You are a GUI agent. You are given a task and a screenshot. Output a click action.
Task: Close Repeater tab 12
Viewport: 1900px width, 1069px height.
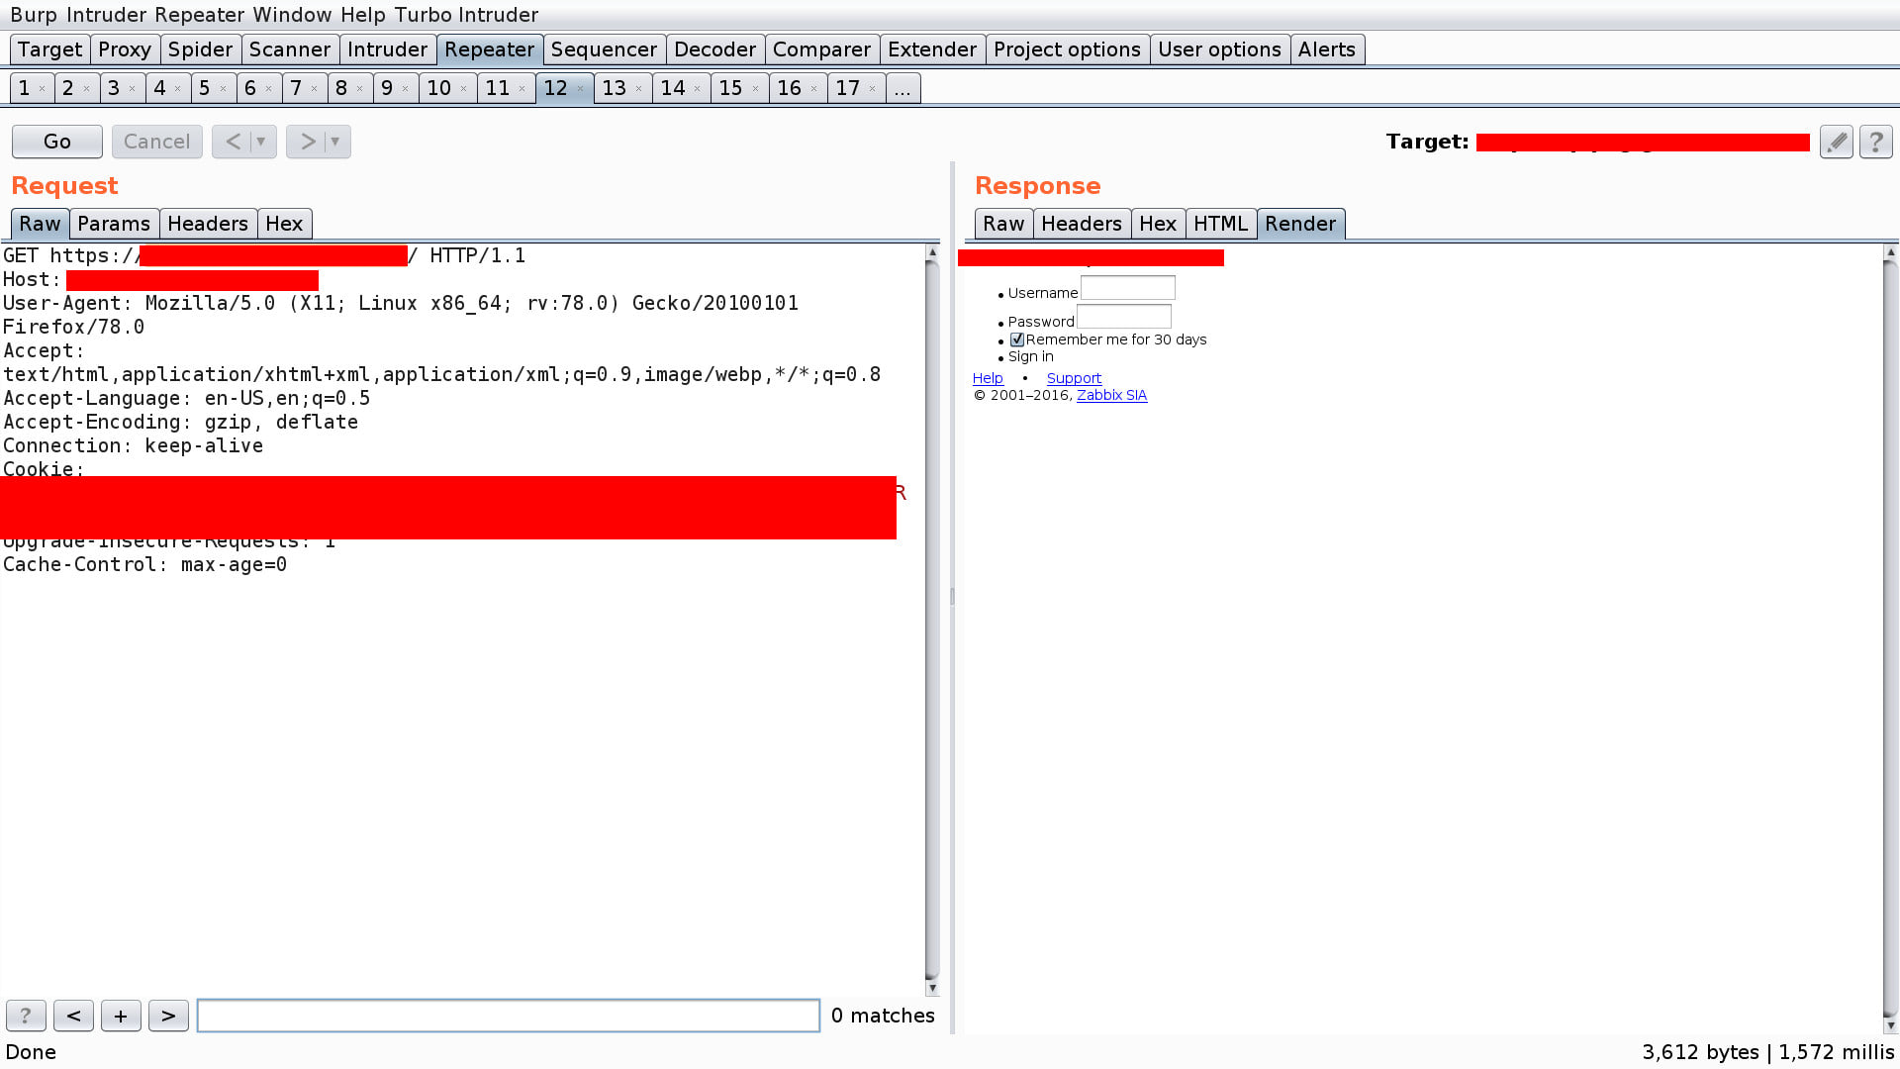(581, 89)
